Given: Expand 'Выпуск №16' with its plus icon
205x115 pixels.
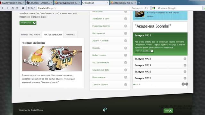Looking at the screenshot, I should 185,72.
